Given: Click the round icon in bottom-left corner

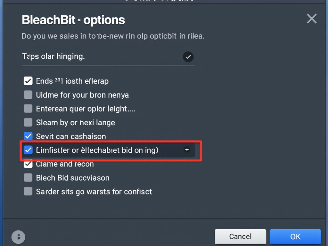Looking at the screenshot, I should [x=18, y=237].
